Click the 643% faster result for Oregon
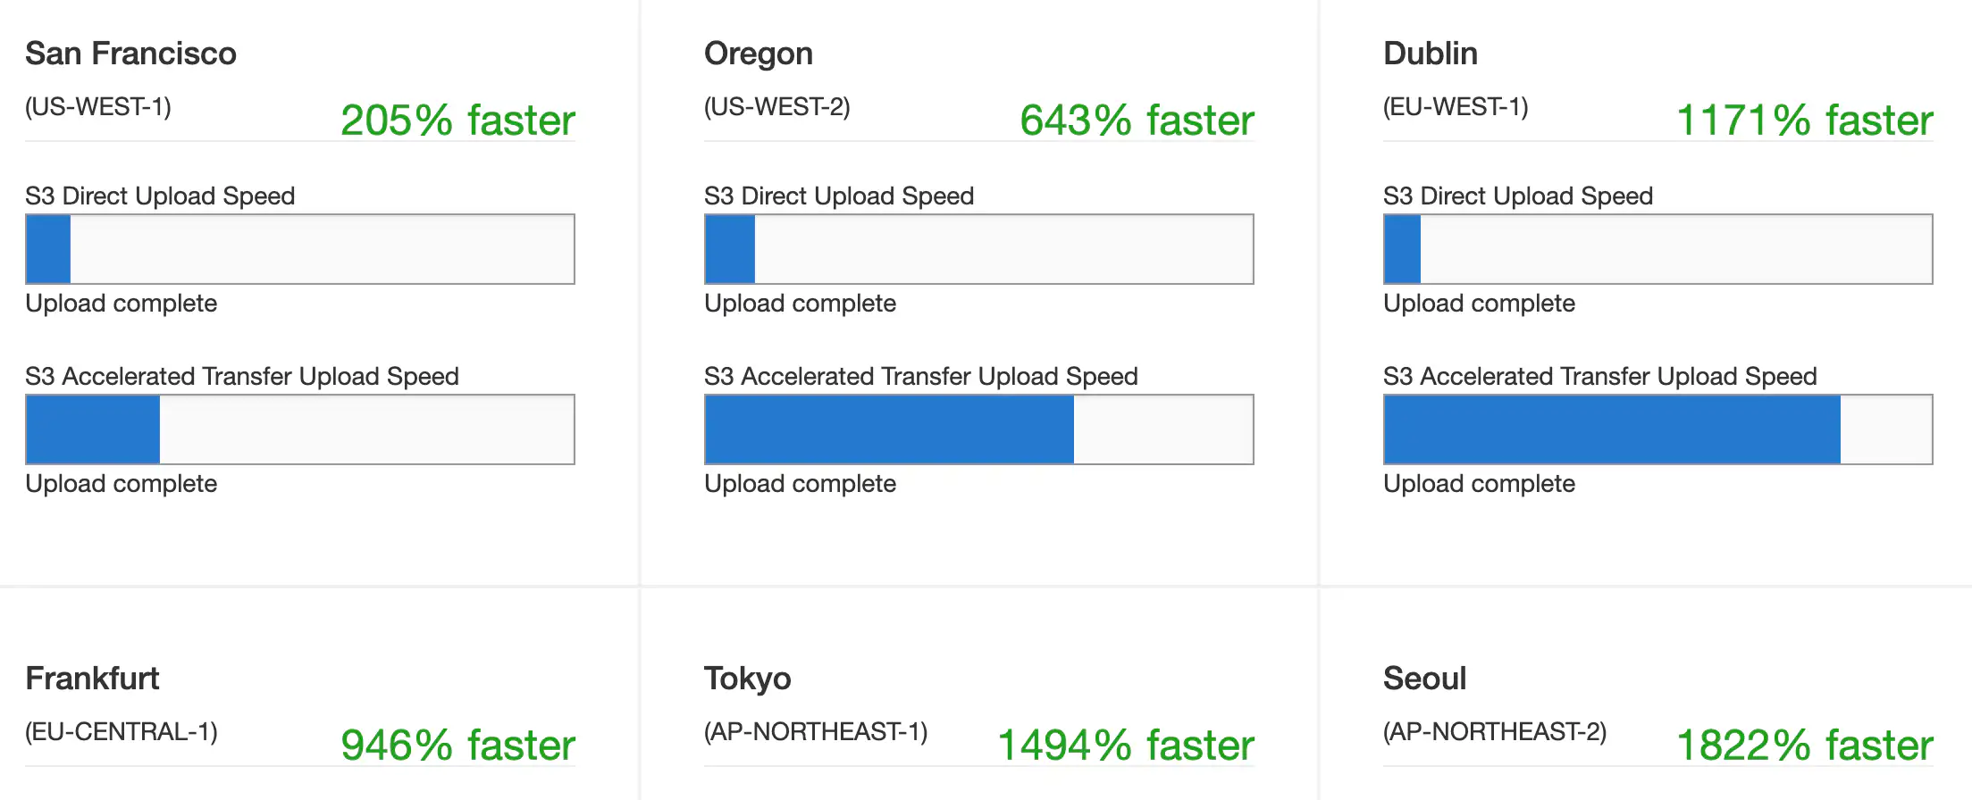 pos(1137,120)
